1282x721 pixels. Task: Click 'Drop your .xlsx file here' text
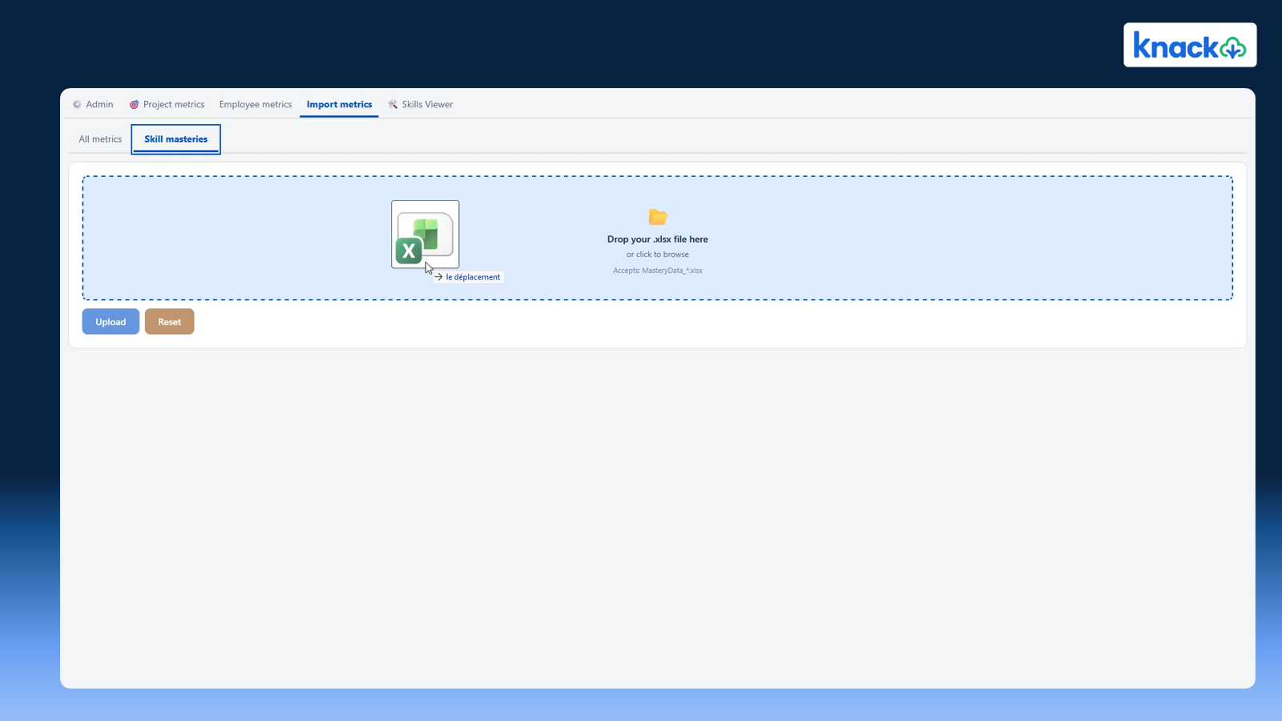pyautogui.click(x=657, y=239)
